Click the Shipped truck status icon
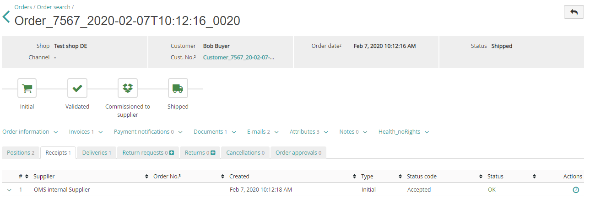 [178, 88]
